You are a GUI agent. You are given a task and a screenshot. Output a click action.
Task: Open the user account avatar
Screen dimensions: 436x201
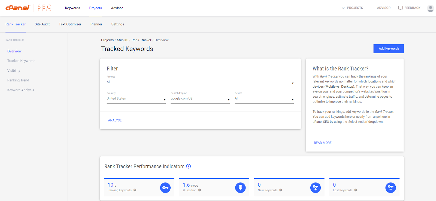click(x=430, y=8)
